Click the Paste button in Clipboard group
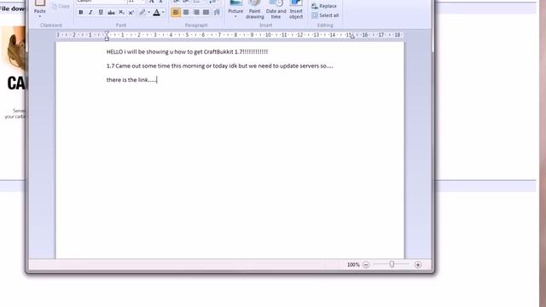This screenshot has height=307, width=546. coord(40,6)
